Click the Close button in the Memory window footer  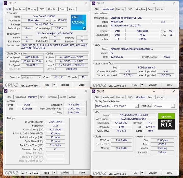[82, 172]
